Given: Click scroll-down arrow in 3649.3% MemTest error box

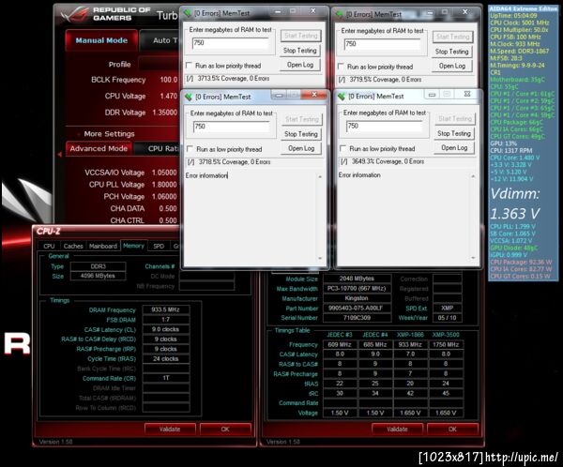Looking at the screenshot, I should tap(473, 258).
